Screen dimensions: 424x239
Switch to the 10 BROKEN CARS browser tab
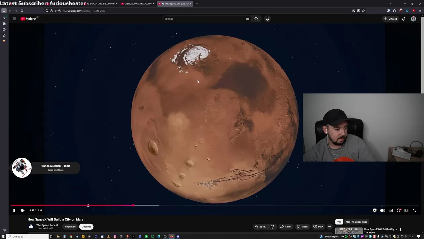pyautogui.click(x=101, y=4)
